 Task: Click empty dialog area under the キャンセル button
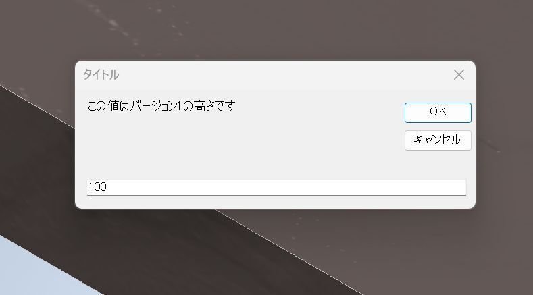pos(438,165)
